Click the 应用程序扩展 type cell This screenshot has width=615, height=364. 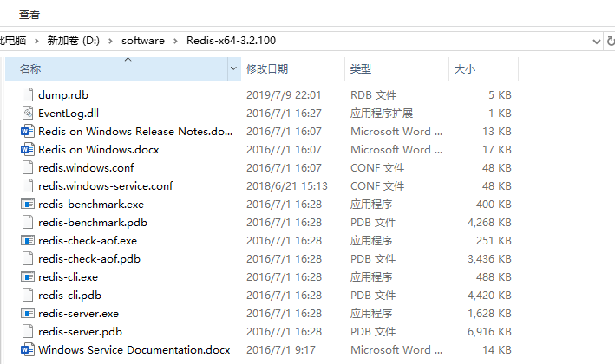(382, 114)
